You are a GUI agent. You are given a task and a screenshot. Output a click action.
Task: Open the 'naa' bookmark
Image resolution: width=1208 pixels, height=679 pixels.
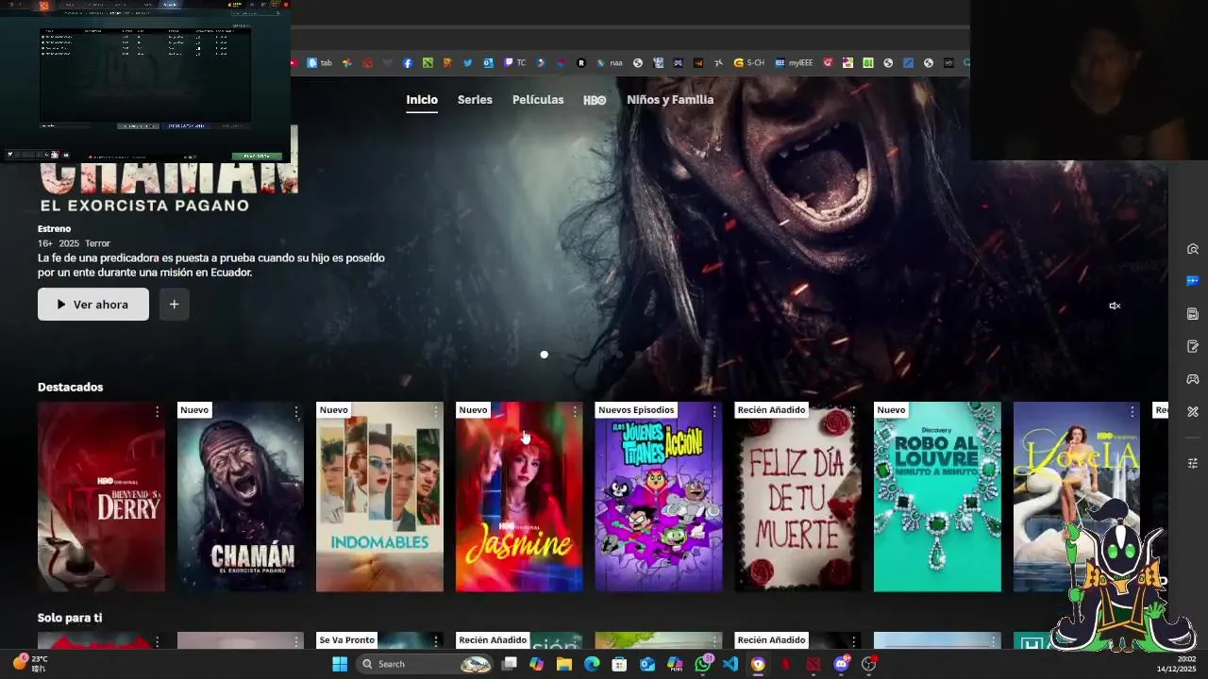611,63
